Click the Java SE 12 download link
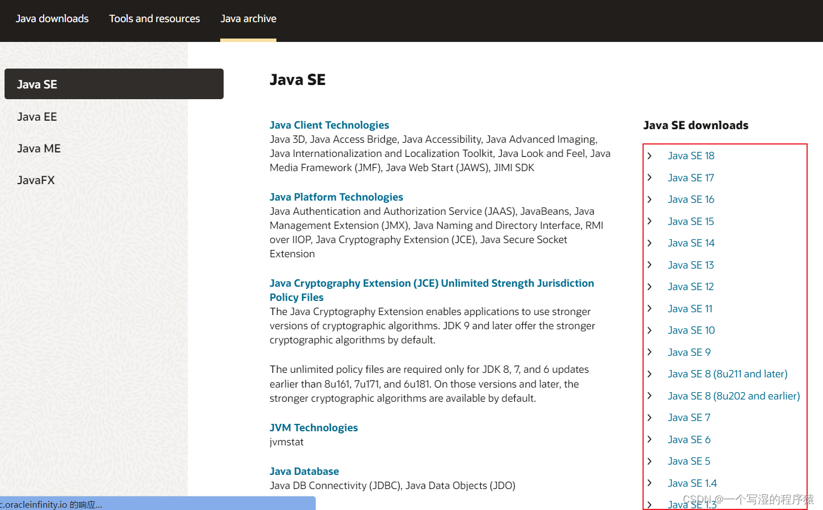 (691, 286)
